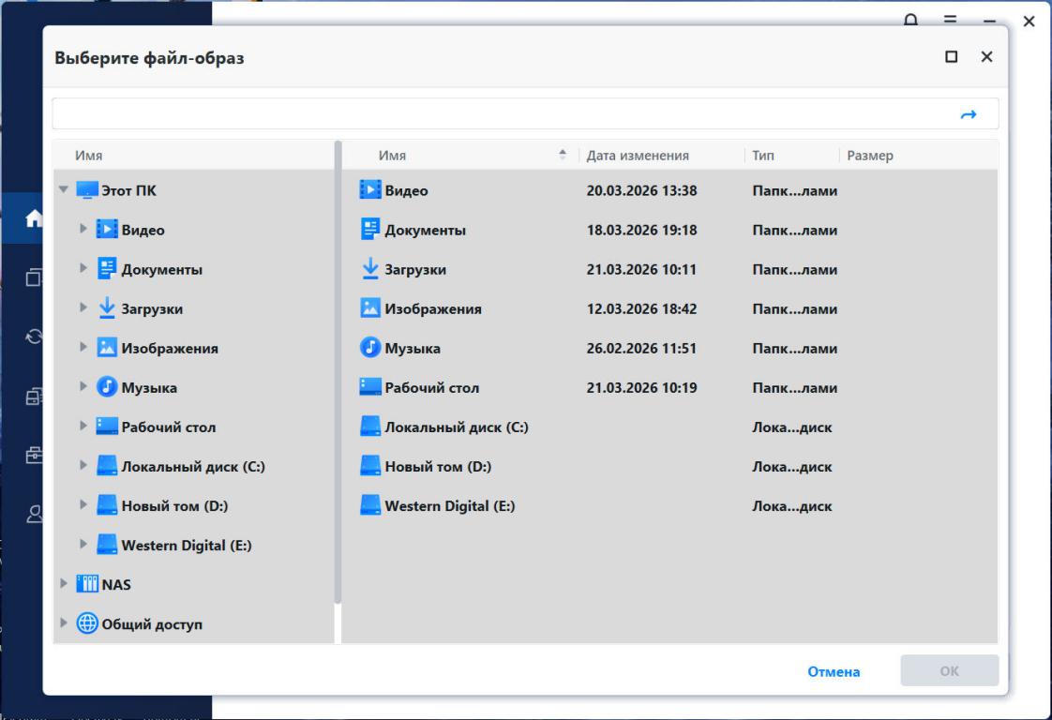Click the NAS icon in the tree

[x=87, y=585]
